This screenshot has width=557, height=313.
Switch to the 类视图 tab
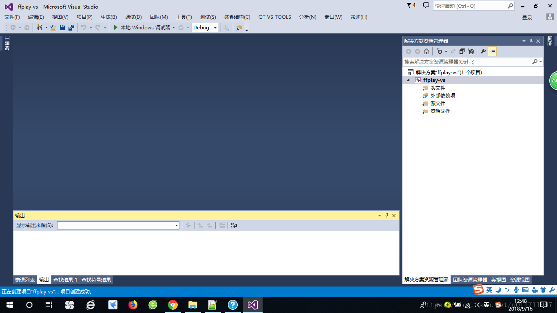[499, 280]
